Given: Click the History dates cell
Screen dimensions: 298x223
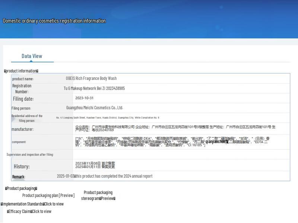Looking at the screenshot, I should click(x=95, y=165).
